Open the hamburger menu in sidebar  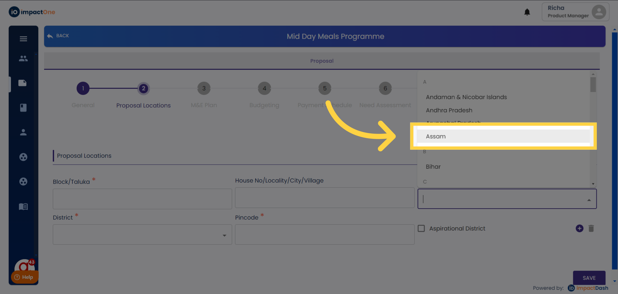(23, 39)
